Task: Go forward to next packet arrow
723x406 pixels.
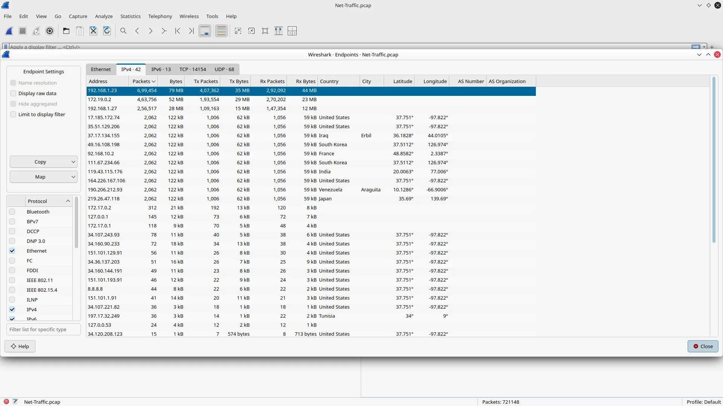Action: pyautogui.click(x=151, y=31)
